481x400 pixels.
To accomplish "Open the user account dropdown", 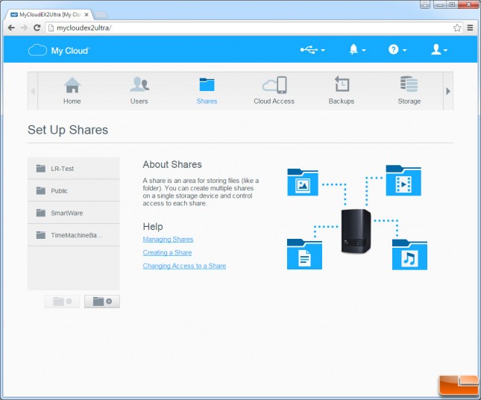I will [x=438, y=49].
